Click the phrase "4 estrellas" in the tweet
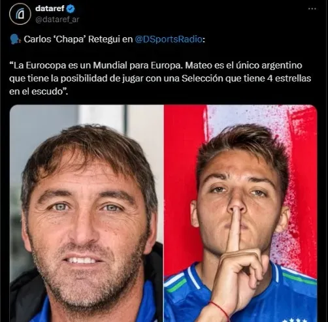This screenshot has height=322, width=328. pos(289,78)
